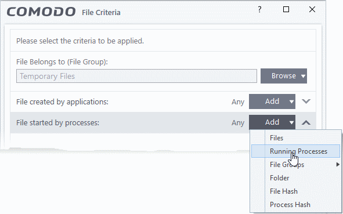This screenshot has width=343, height=214.
Task: Click the Browse button label
Action: (x=283, y=76)
